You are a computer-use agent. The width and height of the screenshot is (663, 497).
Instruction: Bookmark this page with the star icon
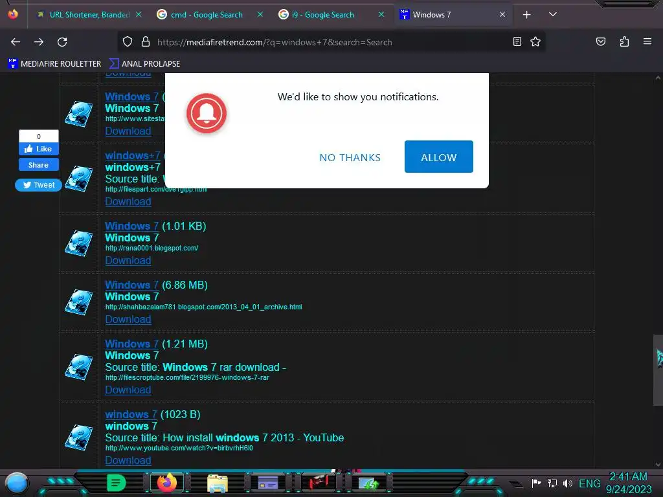pos(535,41)
